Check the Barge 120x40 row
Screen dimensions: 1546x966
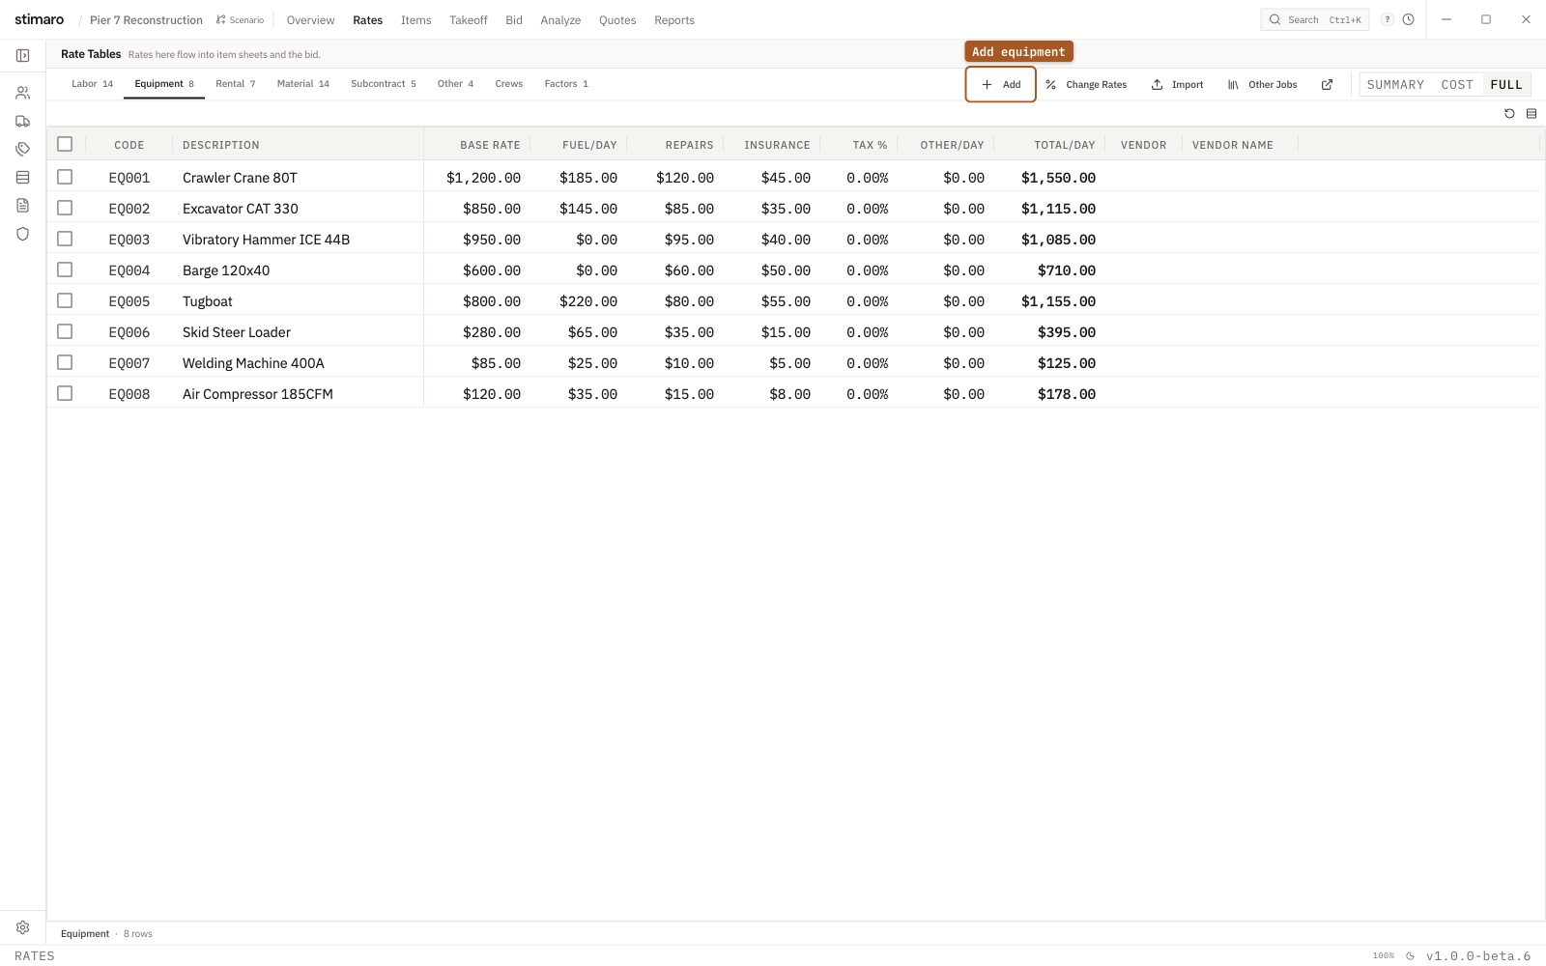click(65, 270)
